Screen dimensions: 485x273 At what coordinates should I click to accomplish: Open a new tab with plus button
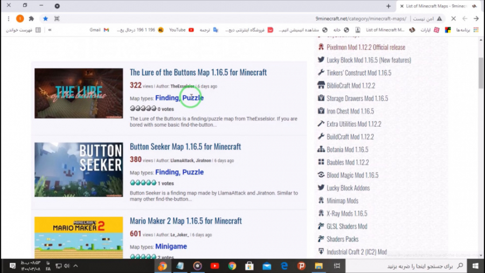(389, 6)
